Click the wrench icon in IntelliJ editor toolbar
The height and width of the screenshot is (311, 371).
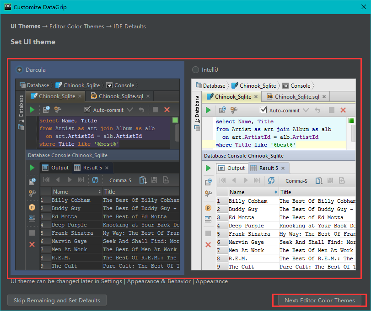[234, 110]
